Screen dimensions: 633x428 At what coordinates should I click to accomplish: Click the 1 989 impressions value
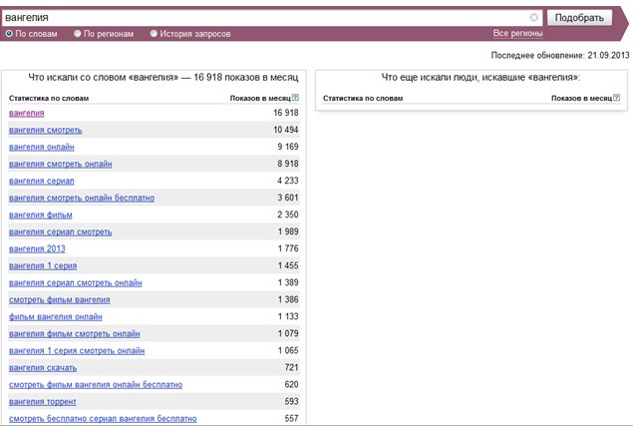pyautogui.click(x=288, y=231)
